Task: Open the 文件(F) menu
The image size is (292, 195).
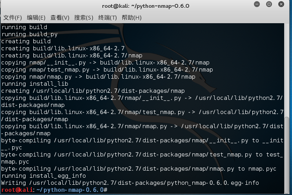Action: coord(13,18)
